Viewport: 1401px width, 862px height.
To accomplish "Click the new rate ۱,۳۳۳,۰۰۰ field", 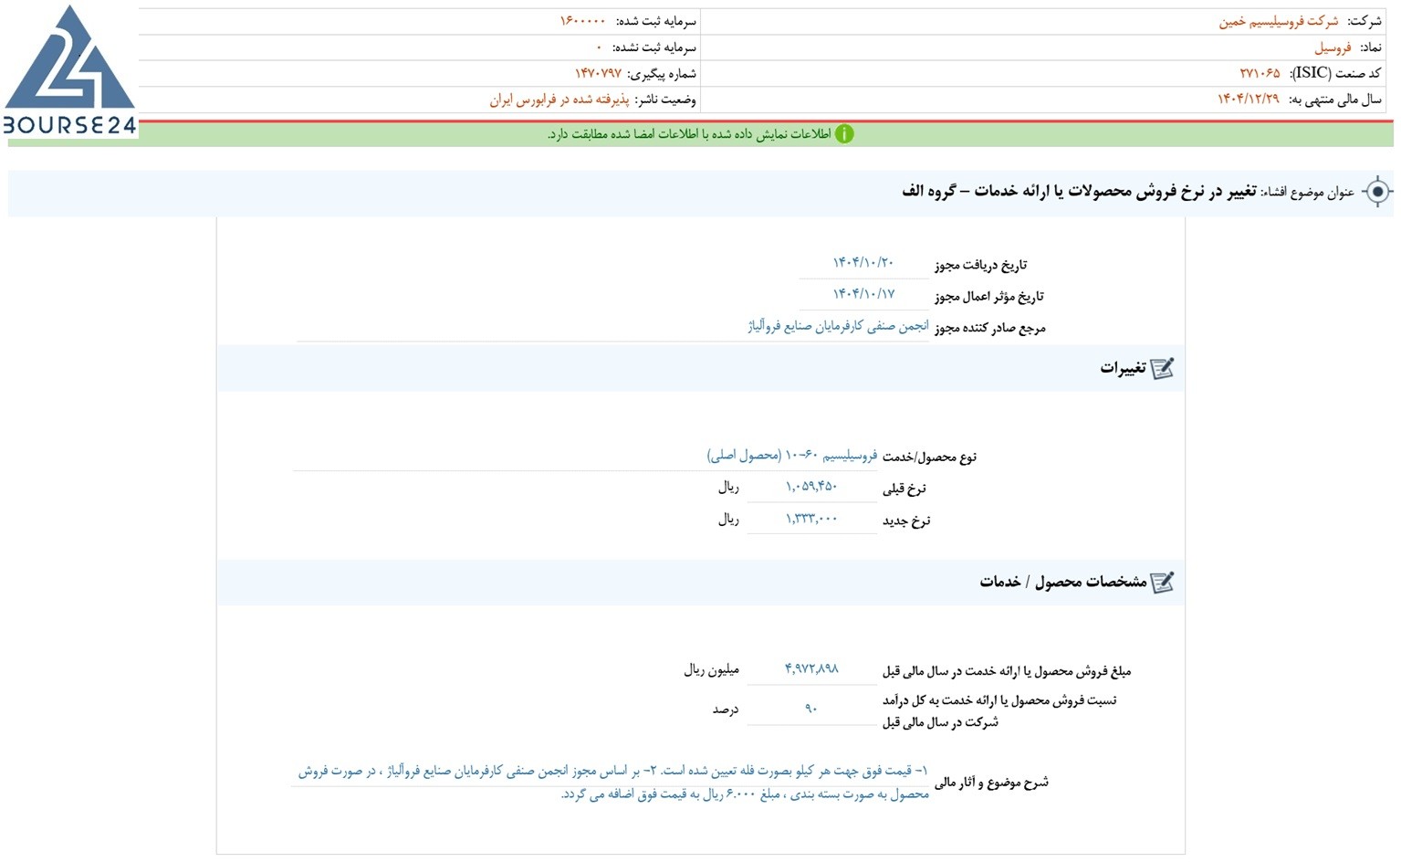I will (x=811, y=520).
